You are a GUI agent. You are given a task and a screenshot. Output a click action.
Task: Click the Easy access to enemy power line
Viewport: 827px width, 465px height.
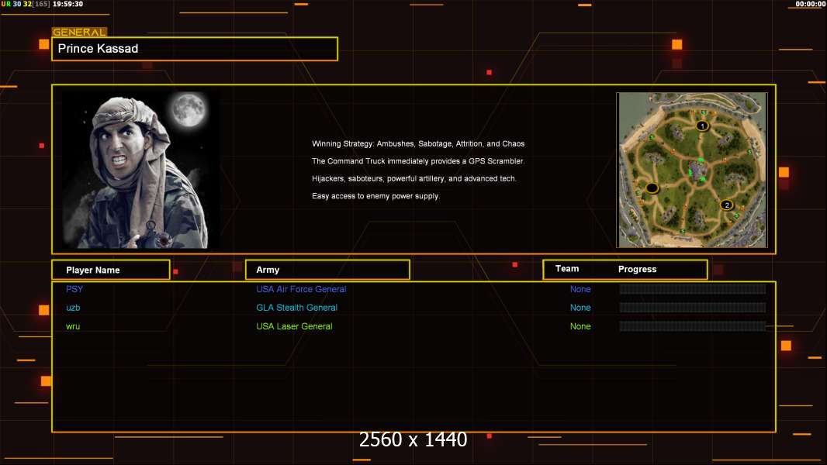[x=375, y=196]
